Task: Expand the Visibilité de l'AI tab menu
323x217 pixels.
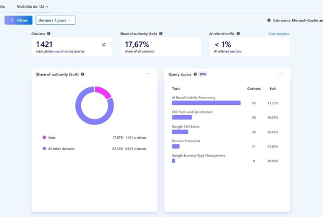Action: [x=32, y=7]
